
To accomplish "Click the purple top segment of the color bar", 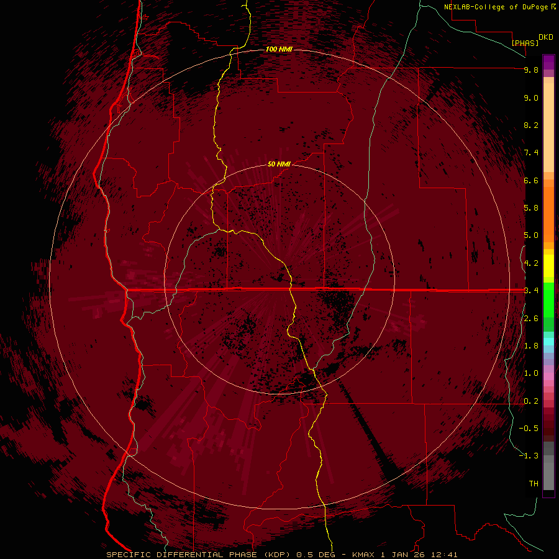I will click(548, 62).
